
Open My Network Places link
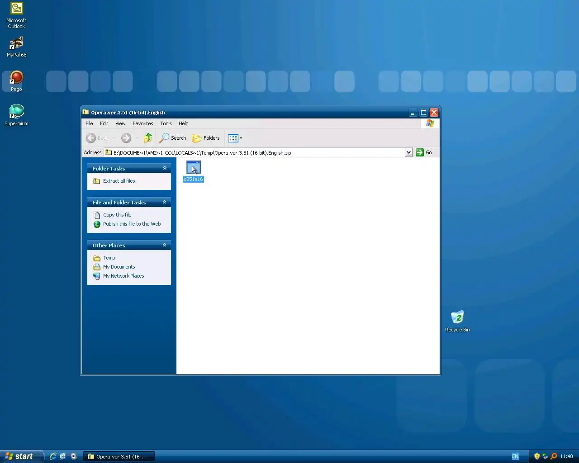pyautogui.click(x=123, y=276)
